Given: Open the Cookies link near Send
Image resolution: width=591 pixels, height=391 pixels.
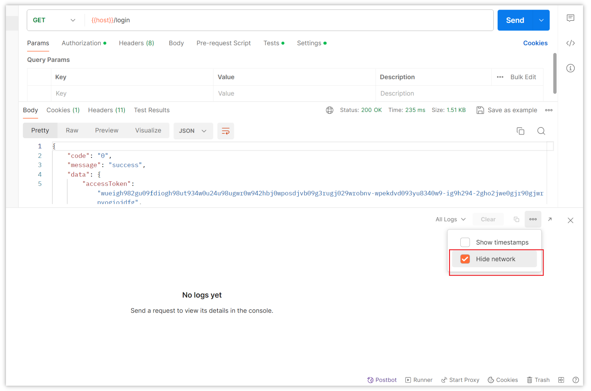Looking at the screenshot, I should pos(535,43).
